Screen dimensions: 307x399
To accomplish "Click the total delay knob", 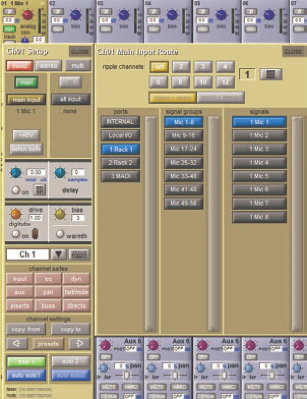I will pos(16,173).
